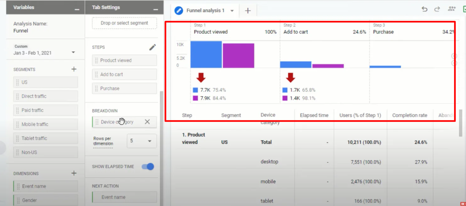Click the blue Product viewed bar
This screenshot has height=206, width=466.
tap(206, 54)
